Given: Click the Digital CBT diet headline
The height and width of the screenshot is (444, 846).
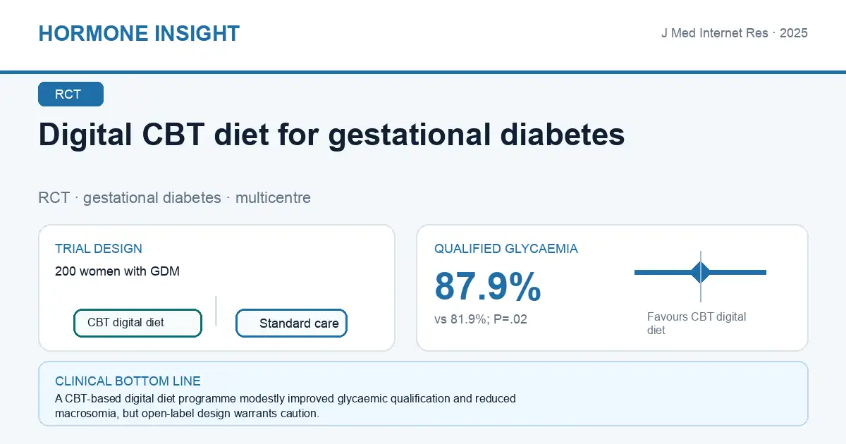Looking at the screenshot, I should [x=331, y=135].
